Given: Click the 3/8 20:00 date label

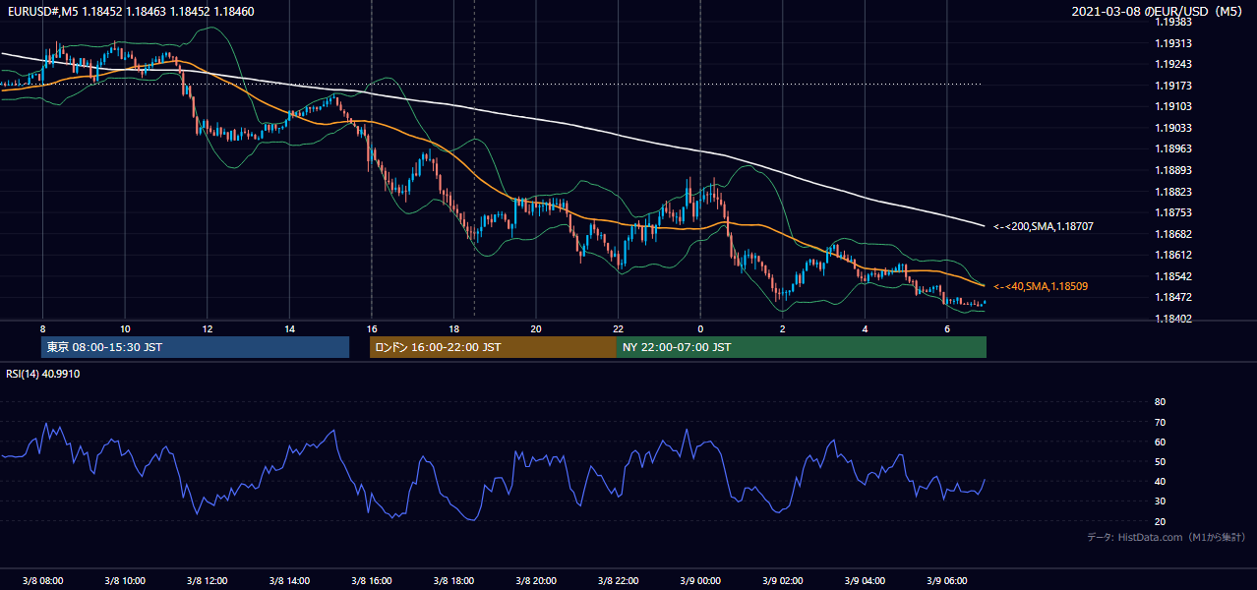Looking at the screenshot, I should point(535,580).
